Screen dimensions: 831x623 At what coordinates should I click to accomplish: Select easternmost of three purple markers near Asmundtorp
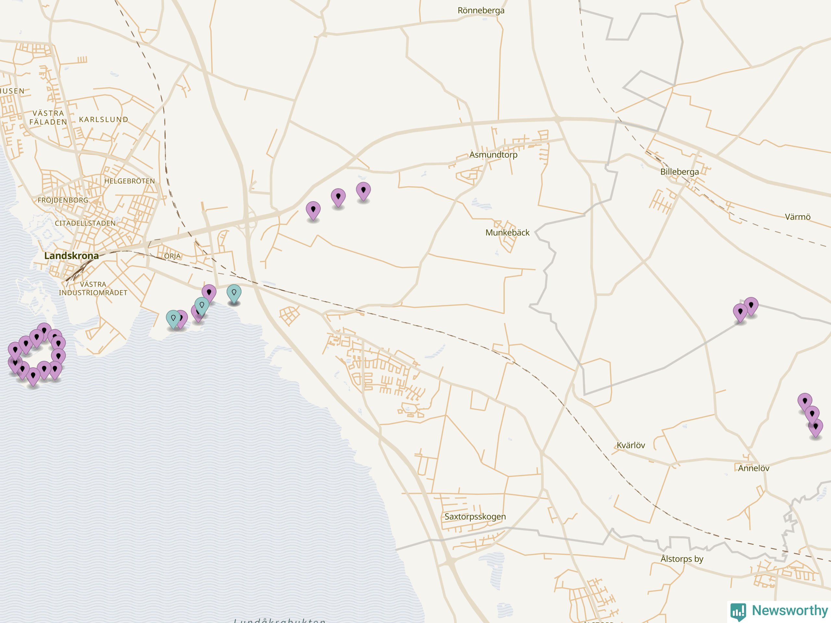tap(363, 192)
